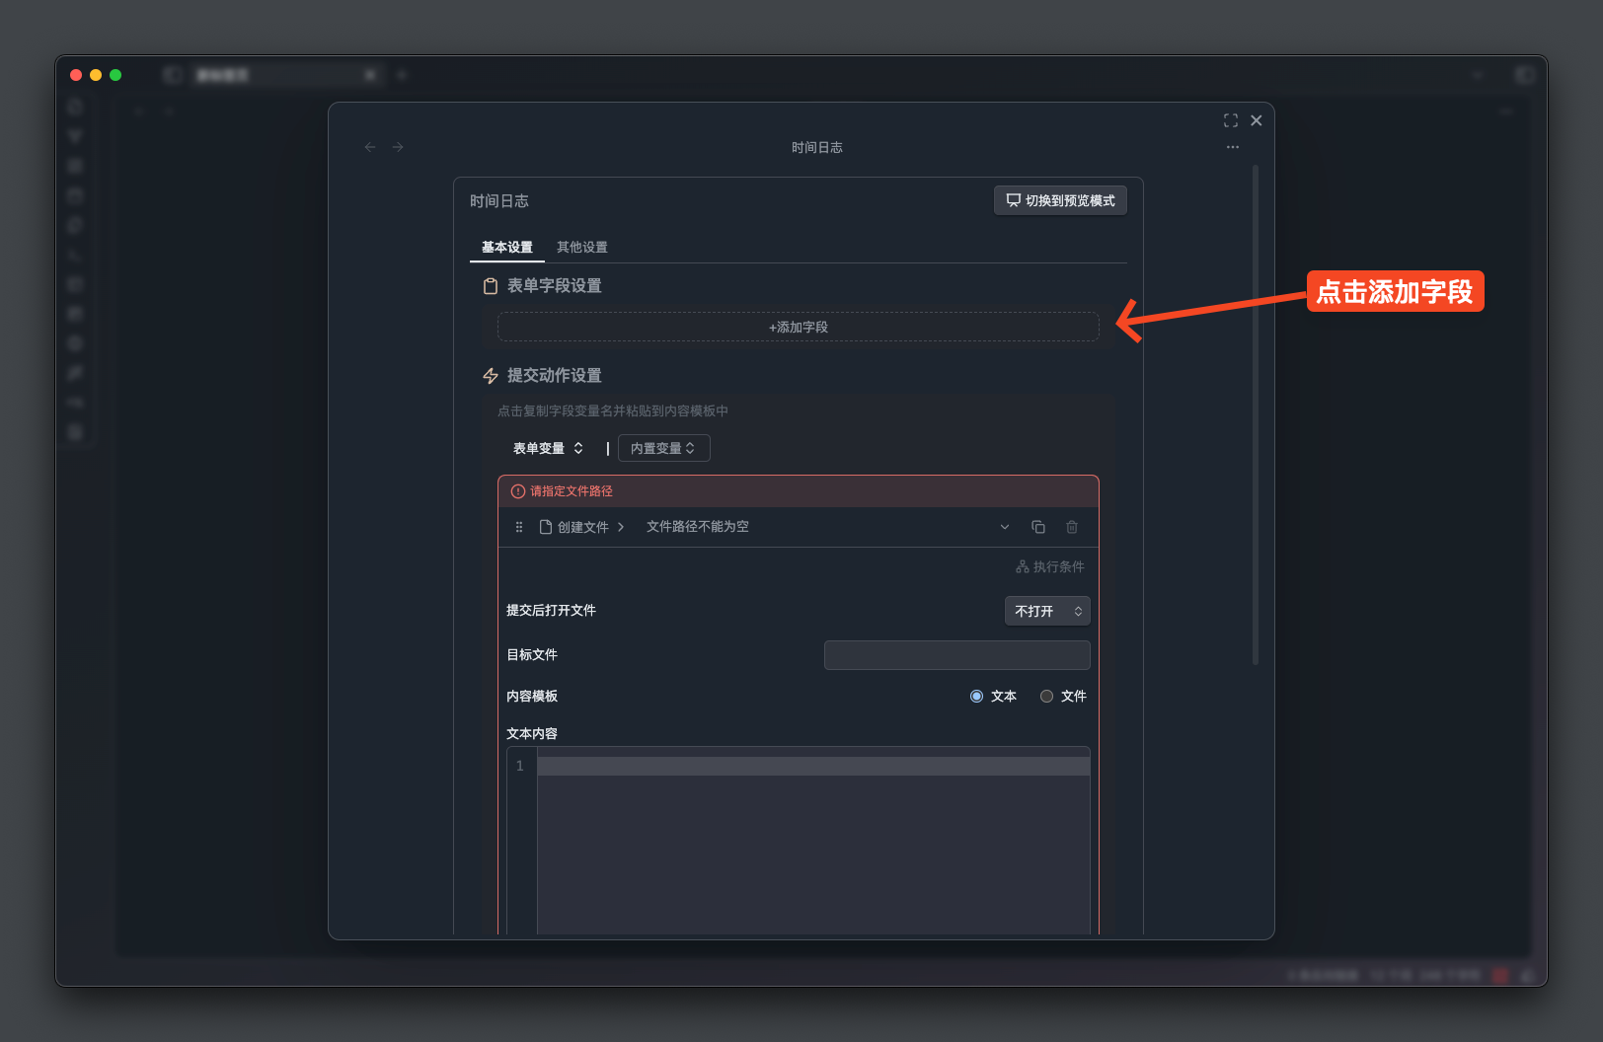Click the modal's vertical scrollbar
The width and height of the screenshot is (1603, 1042).
click(x=1255, y=414)
